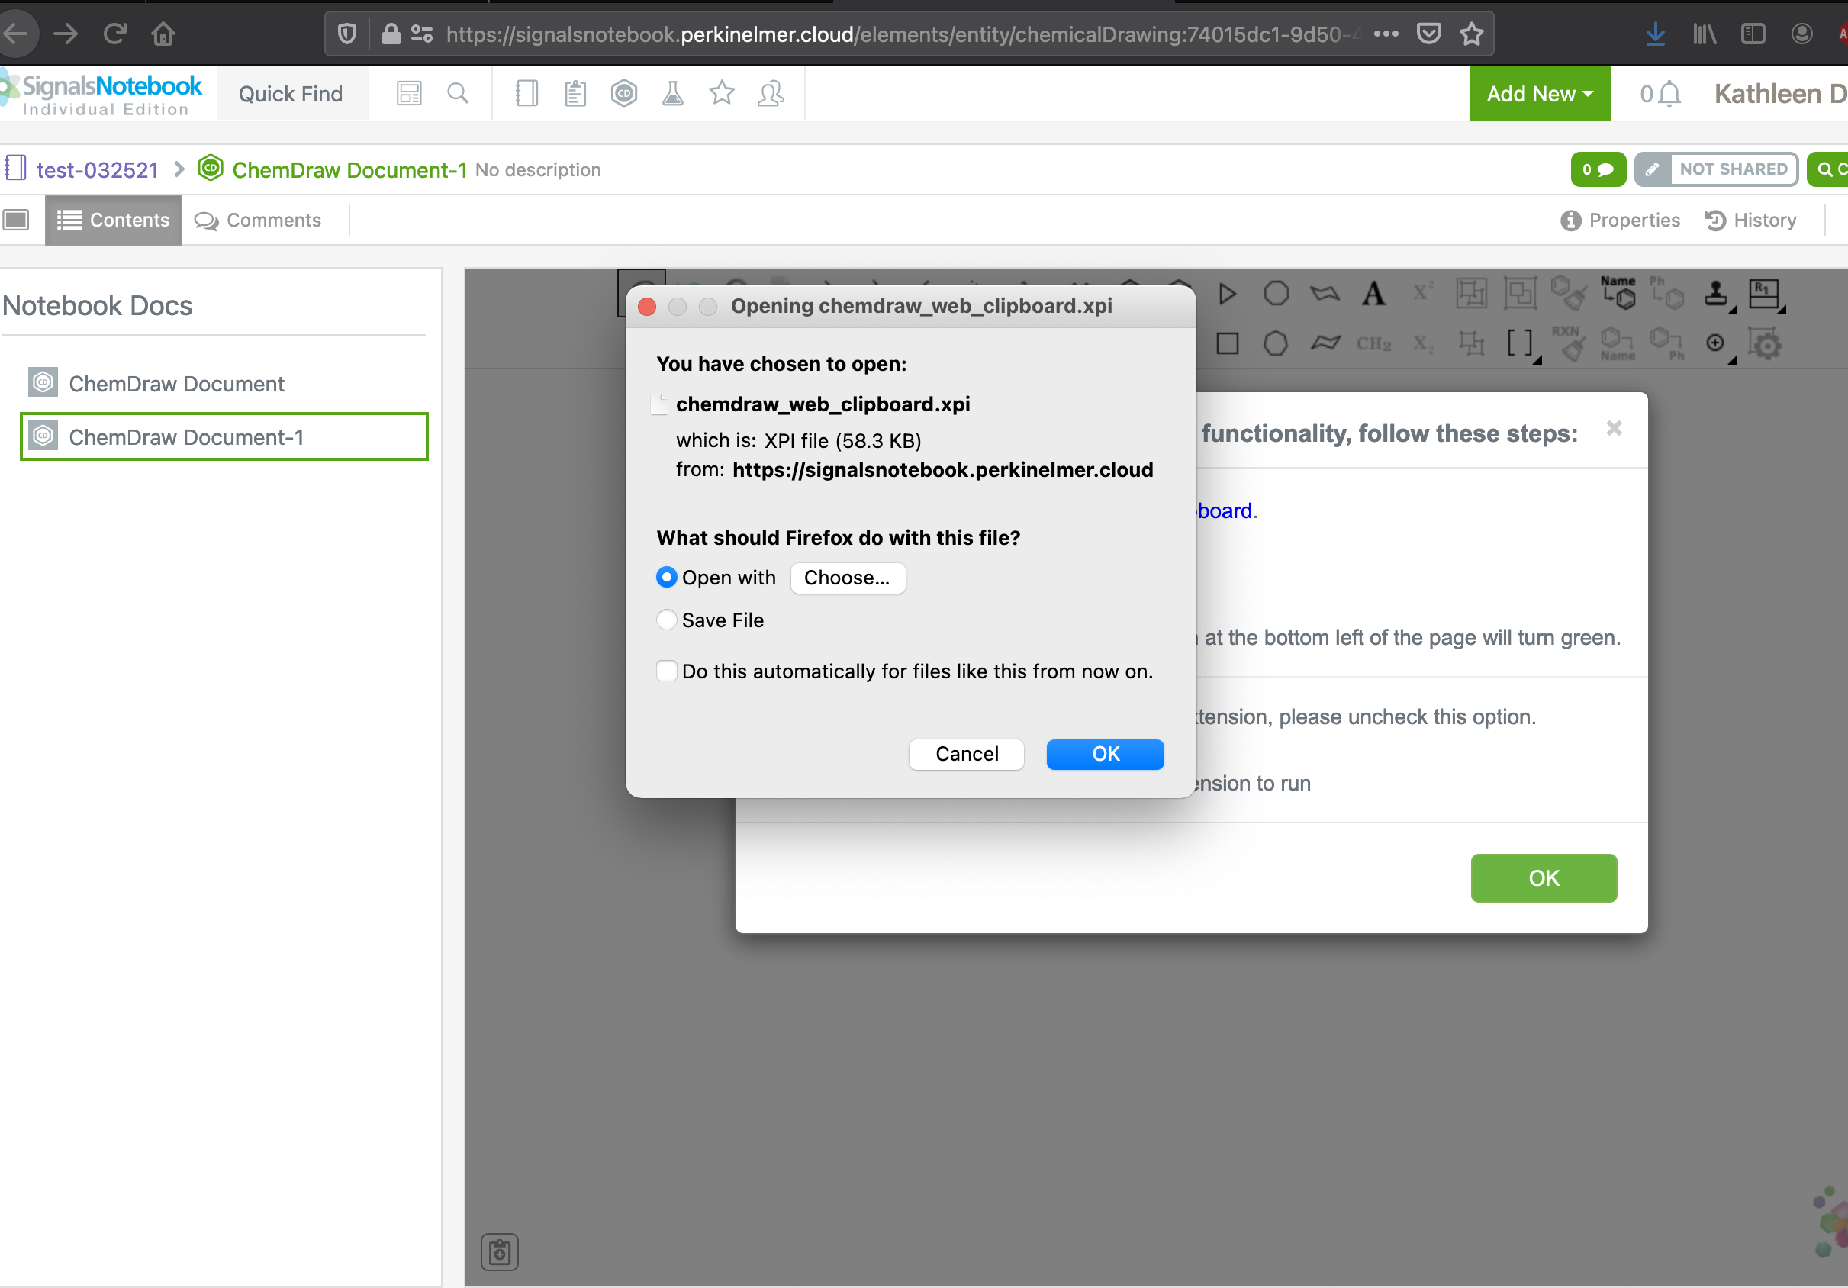Screen dimensions: 1848x1288
Task: Click the search magnifier icon beside Quick Find
Action: (457, 93)
